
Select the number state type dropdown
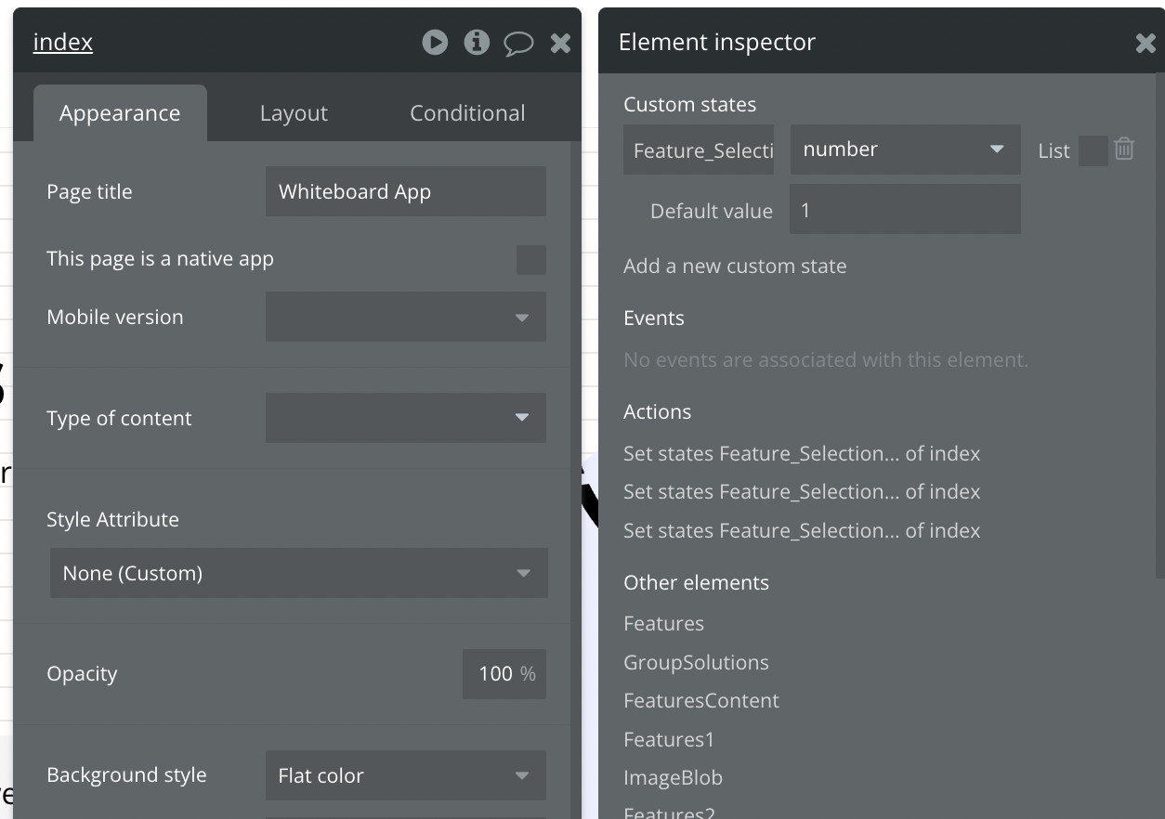(x=904, y=149)
